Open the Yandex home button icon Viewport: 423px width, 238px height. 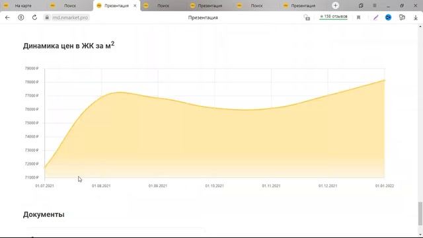click(x=20, y=18)
